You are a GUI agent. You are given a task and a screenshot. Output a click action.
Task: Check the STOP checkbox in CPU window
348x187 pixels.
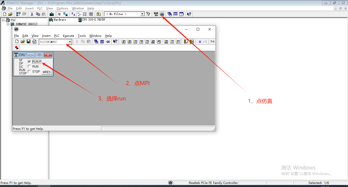(29, 72)
